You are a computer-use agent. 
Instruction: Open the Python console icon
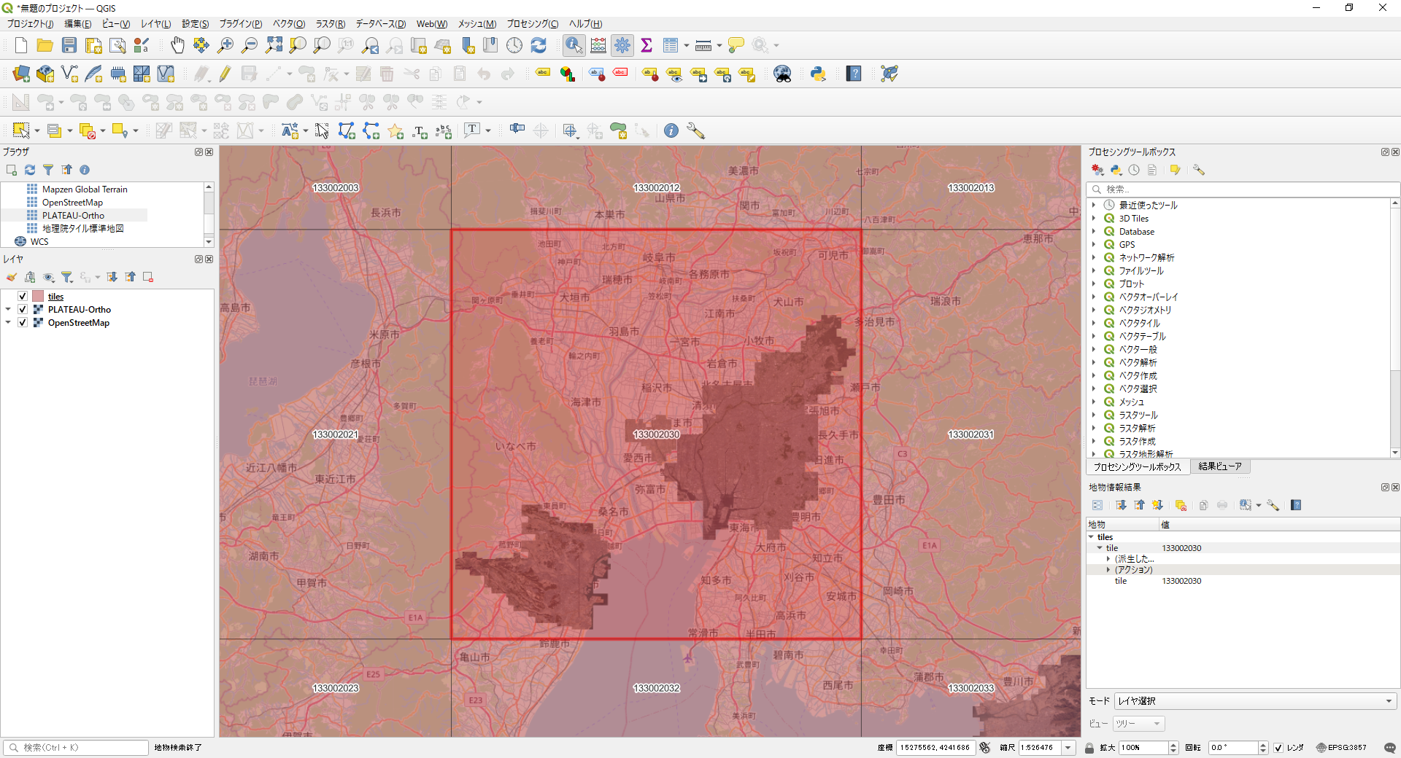(x=818, y=74)
